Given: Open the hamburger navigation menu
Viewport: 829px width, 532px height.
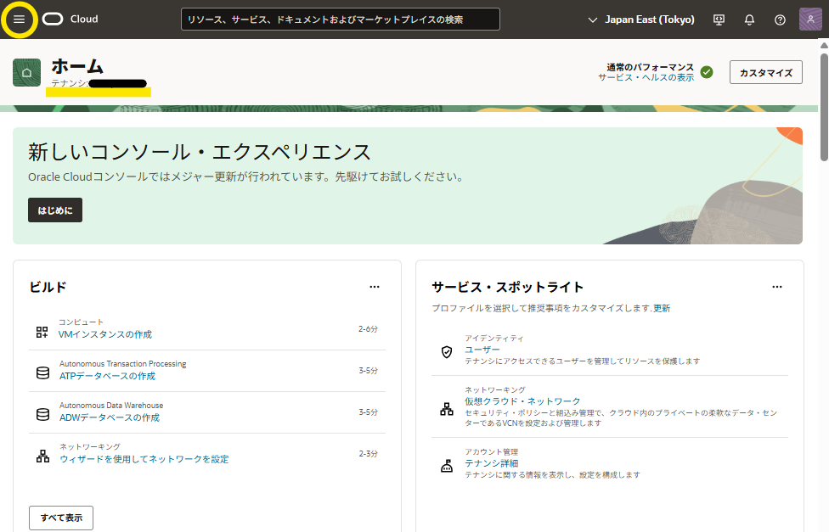Looking at the screenshot, I should click(x=19, y=20).
